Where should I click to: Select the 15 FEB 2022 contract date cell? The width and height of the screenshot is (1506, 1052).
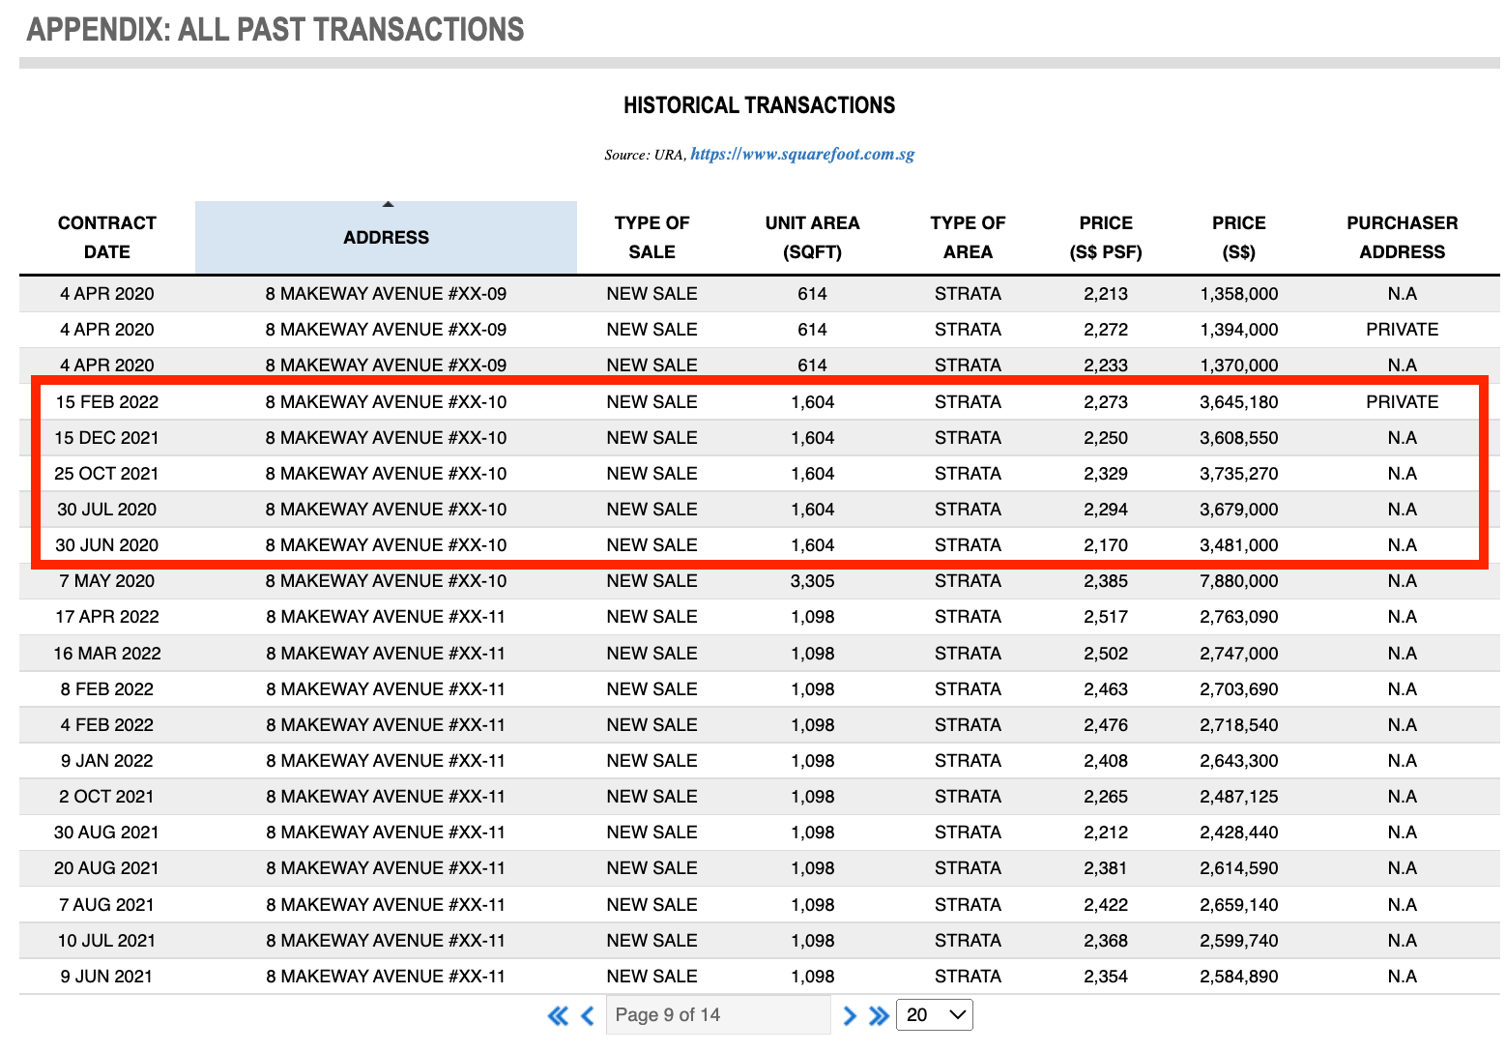point(107,402)
